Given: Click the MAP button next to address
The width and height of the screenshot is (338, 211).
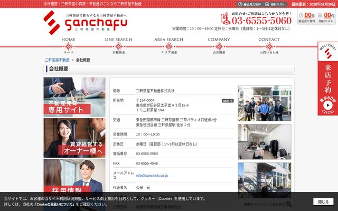Looking at the screenshot, I should [228, 101].
